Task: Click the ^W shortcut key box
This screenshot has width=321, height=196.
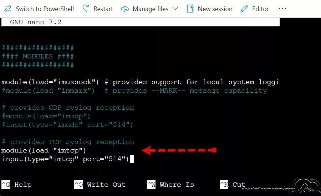Action: [151, 185]
